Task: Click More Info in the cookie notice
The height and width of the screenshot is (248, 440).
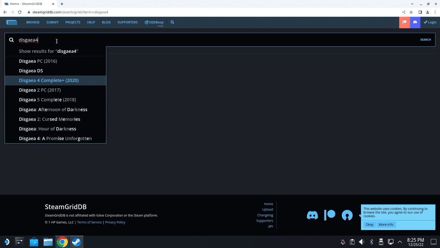Action: tap(386, 224)
